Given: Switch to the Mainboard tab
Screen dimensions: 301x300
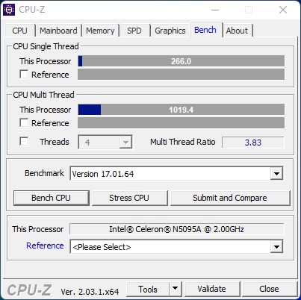Looking at the screenshot, I should click(58, 31).
